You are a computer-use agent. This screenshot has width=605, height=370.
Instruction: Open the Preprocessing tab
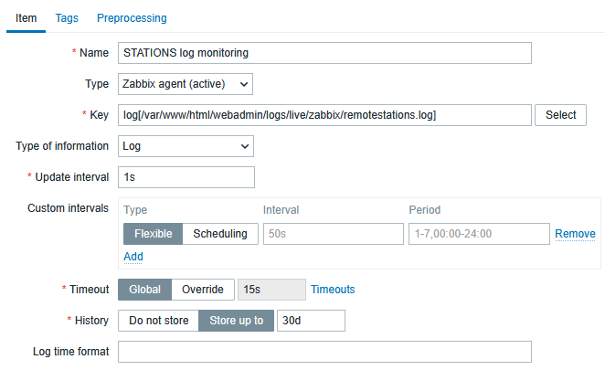coord(132,18)
